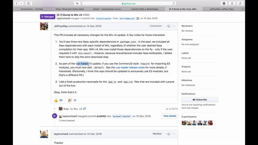Click the 'Labels' sidebar heading
Image resolution: width=258 pixels, height=145 pixels.
coord(185,53)
